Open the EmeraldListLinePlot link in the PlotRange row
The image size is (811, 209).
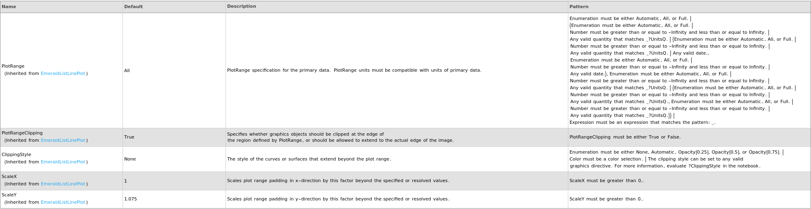tap(63, 74)
